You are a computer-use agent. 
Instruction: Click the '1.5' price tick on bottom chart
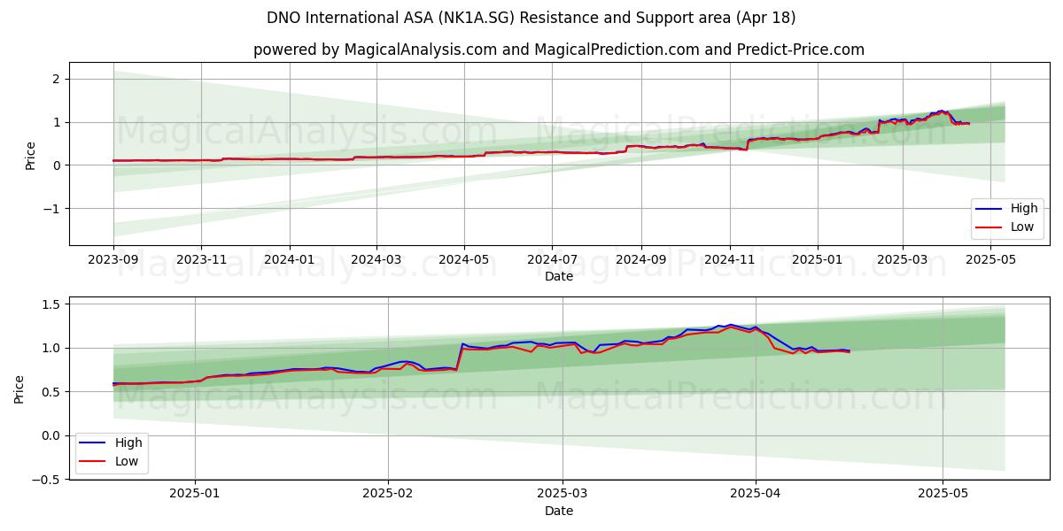tap(50, 304)
